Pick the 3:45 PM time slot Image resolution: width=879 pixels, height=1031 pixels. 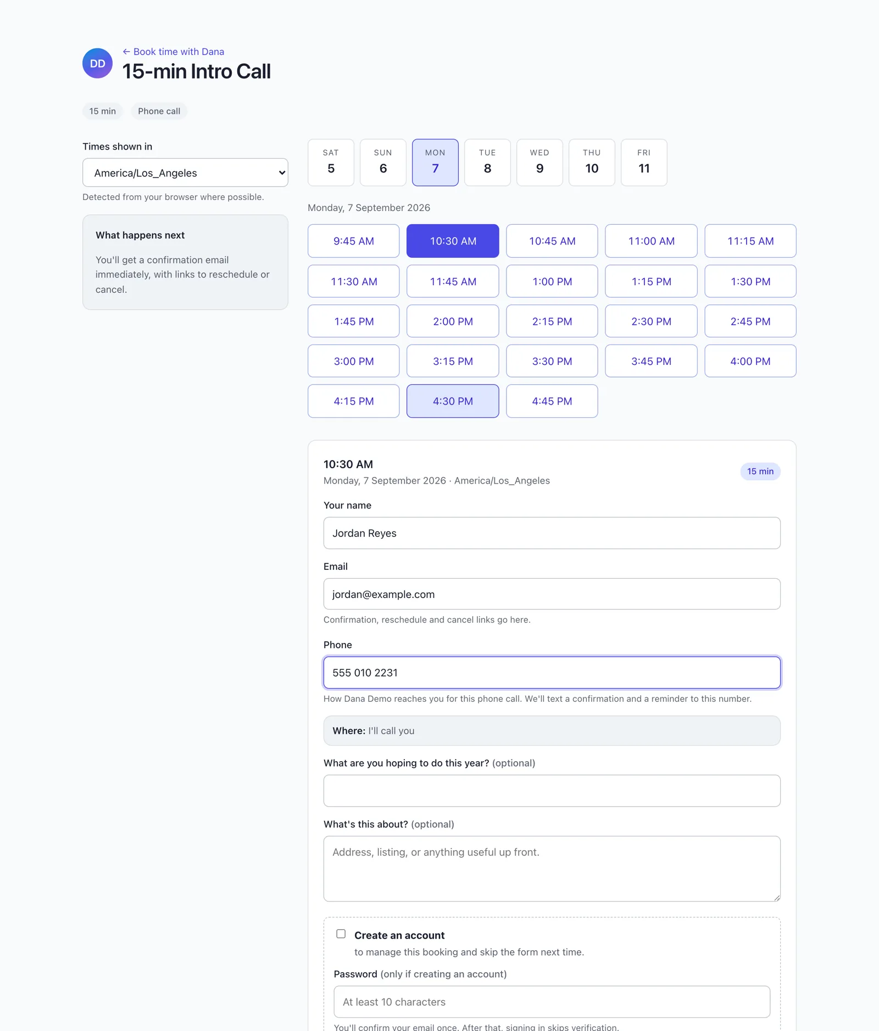click(651, 361)
